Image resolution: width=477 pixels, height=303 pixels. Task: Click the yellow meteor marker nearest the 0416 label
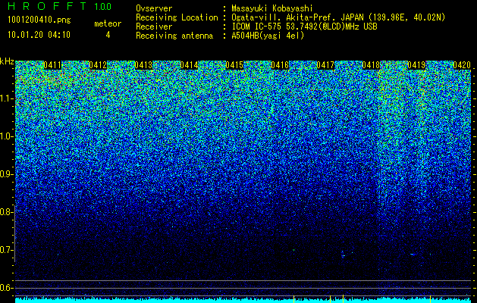click(x=294, y=298)
